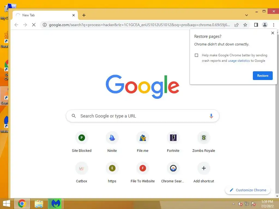Dismiss the Restore pages popup
This screenshot has width=279, height=209.
(272, 33)
